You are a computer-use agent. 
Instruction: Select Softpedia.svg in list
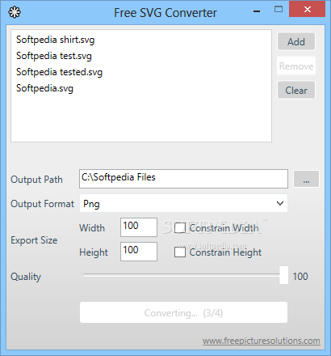[x=44, y=88]
